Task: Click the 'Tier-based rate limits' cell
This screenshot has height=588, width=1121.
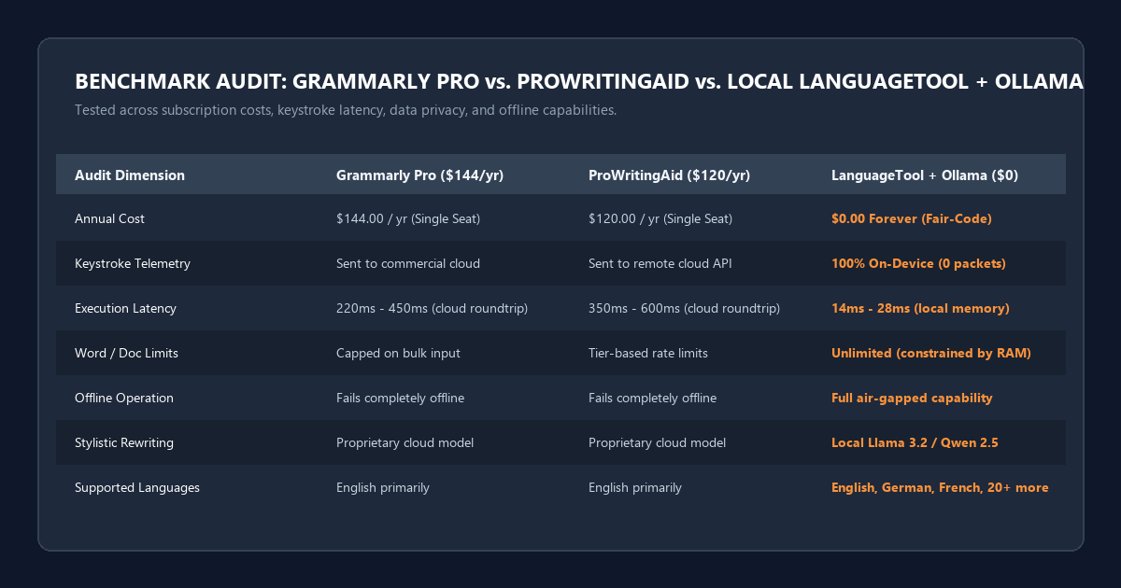Action: tap(650, 353)
